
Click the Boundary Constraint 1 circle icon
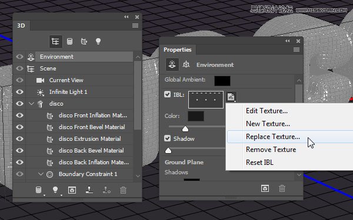tap(50, 174)
